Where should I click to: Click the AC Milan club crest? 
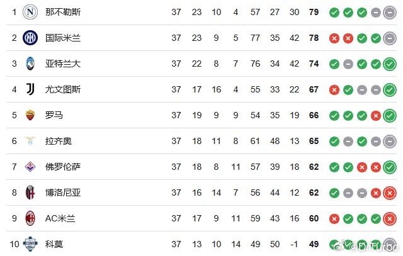pyautogui.click(x=30, y=218)
